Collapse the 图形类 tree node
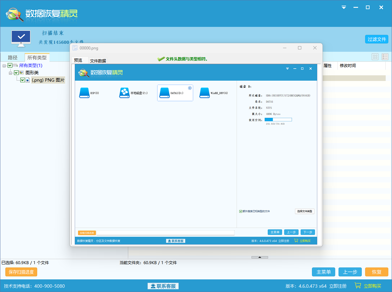This screenshot has width=392, height=292. (x=11, y=73)
